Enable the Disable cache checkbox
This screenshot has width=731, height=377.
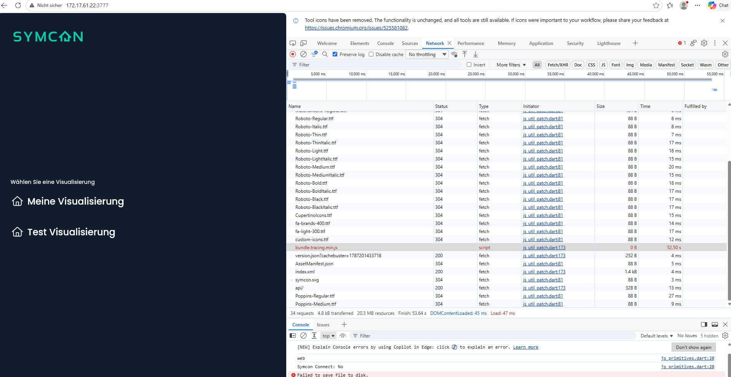pyautogui.click(x=371, y=54)
